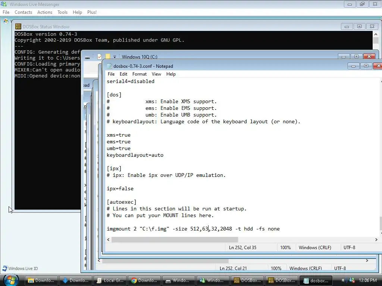Image resolution: width=382 pixels, height=286 pixels.
Task: Open the Notepad Help menu
Action: click(171, 74)
